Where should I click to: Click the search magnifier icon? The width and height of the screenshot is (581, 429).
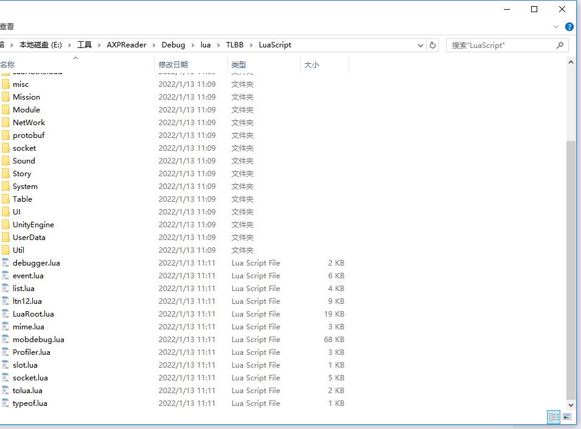pos(560,45)
